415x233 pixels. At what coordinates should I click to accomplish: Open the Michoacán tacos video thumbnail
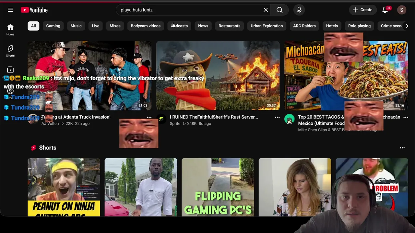[x=346, y=75]
